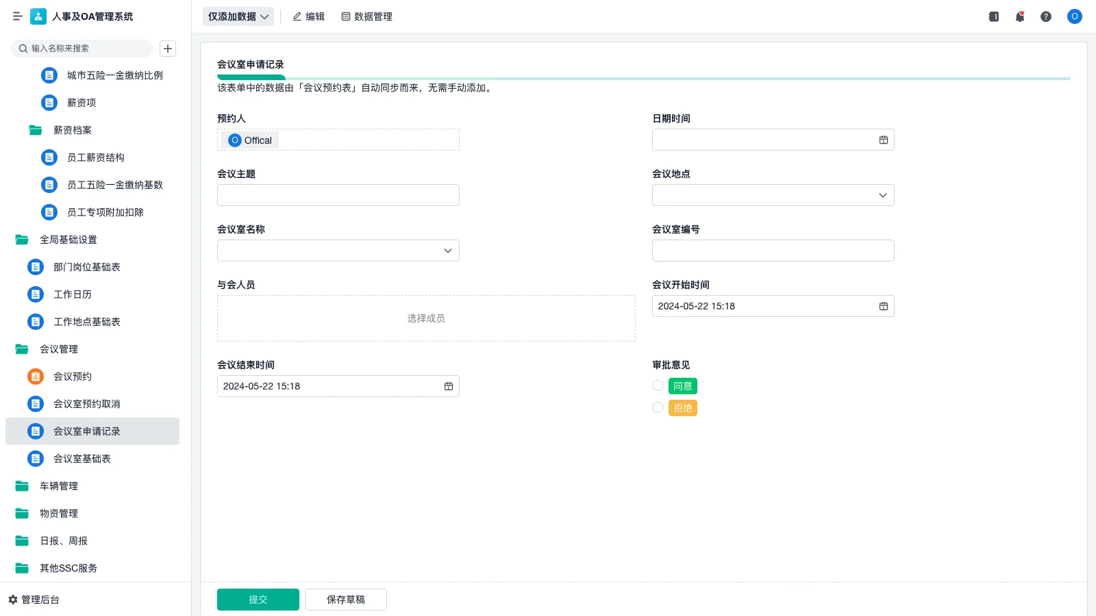The width and height of the screenshot is (1096, 616).
Task: Open the 仅添加数据 dropdown
Action: (238, 16)
